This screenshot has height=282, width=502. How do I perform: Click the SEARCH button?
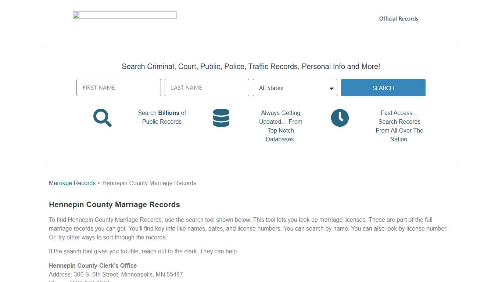[x=383, y=87]
